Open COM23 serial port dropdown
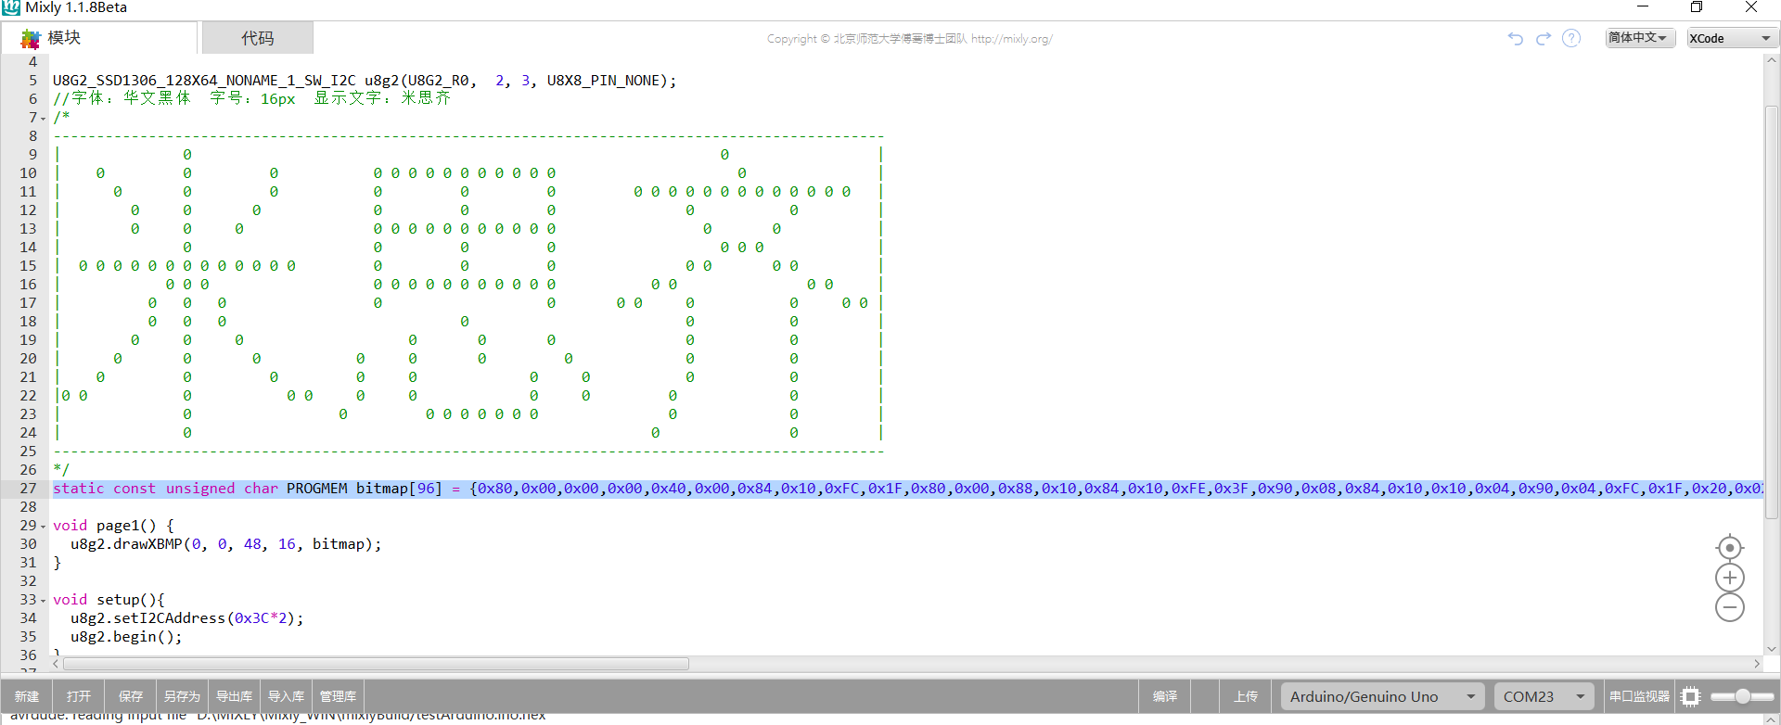The image size is (1781, 725). pyautogui.click(x=1544, y=696)
